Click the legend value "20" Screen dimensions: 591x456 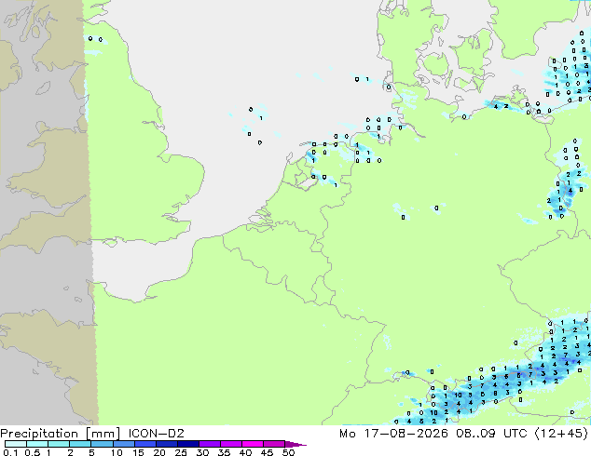click(x=159, y=452)
